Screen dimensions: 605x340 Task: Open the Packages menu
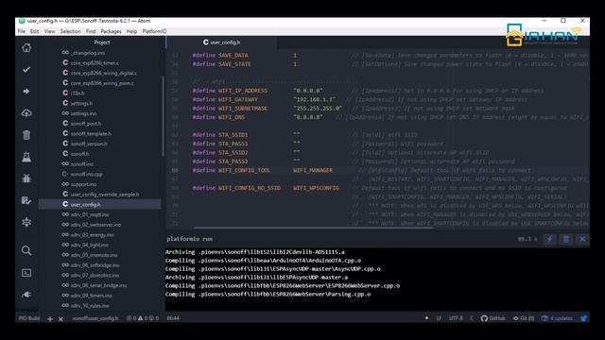click(x=112, y=31)
